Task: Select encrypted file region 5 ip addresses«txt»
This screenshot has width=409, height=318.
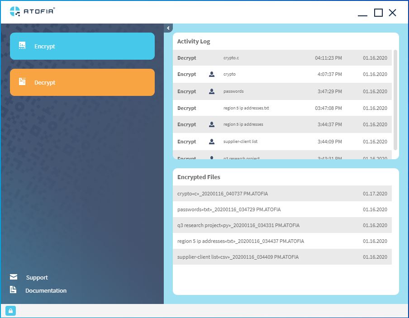Action: pyautogui.click(x=282, y=241)
